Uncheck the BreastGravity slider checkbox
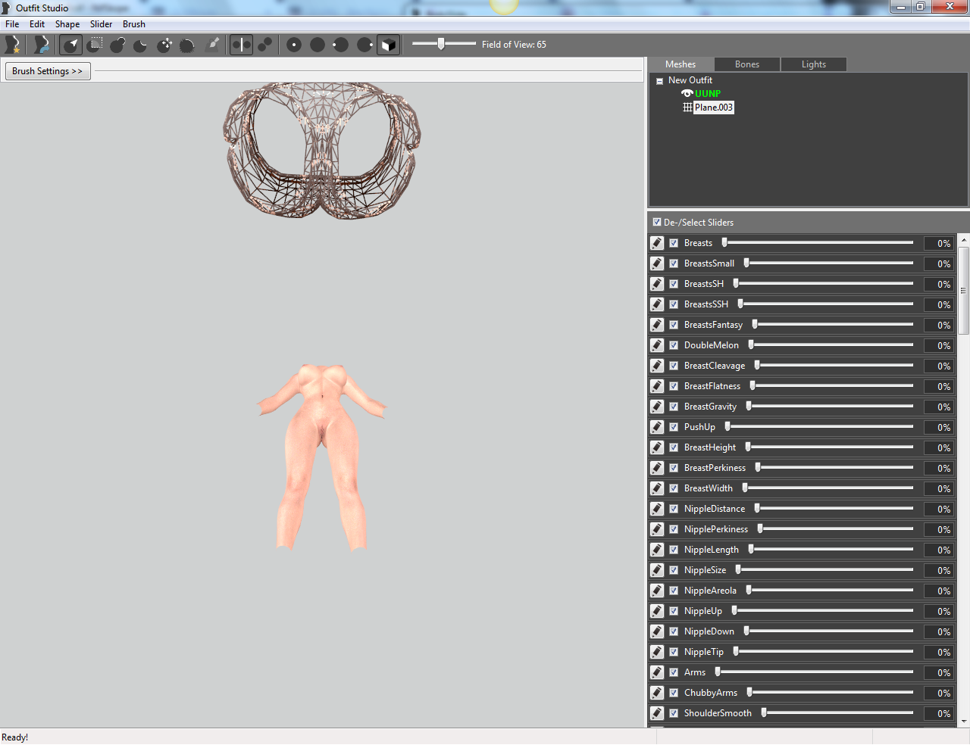The image size is (970, 745). (x=674, y=407)
